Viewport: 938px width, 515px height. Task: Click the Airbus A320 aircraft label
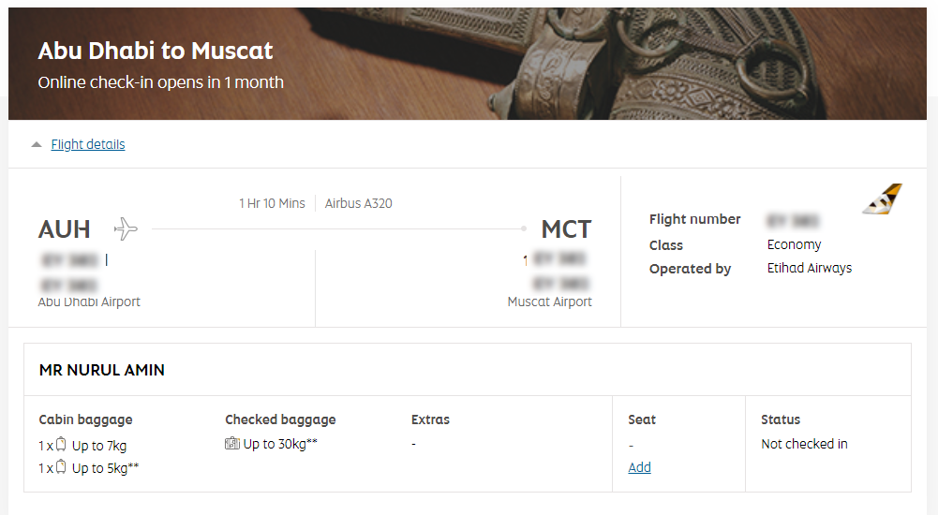[x=359, y=203]
